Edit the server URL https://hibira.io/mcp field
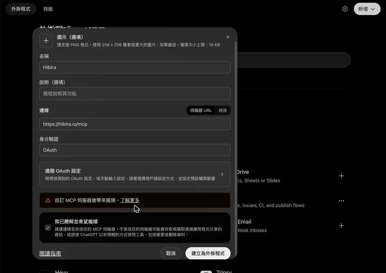 (x=135, y=124)
